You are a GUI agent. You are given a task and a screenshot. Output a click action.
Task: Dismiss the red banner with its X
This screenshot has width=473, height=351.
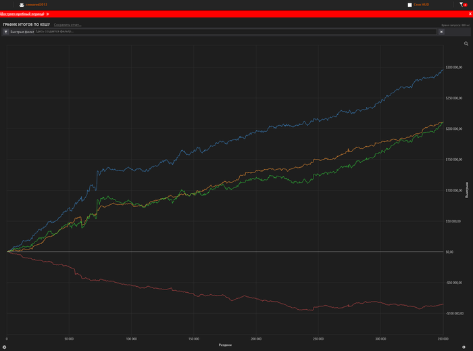[x=470, y=14]
